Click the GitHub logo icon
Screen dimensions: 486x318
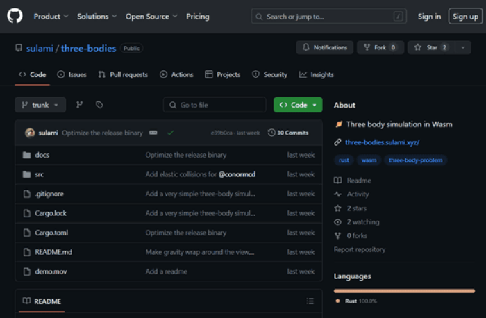click(15, 16)
